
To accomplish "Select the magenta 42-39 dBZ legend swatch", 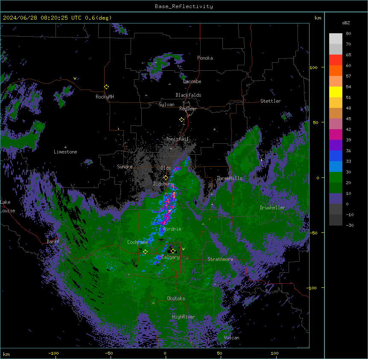I will (336, 134).
